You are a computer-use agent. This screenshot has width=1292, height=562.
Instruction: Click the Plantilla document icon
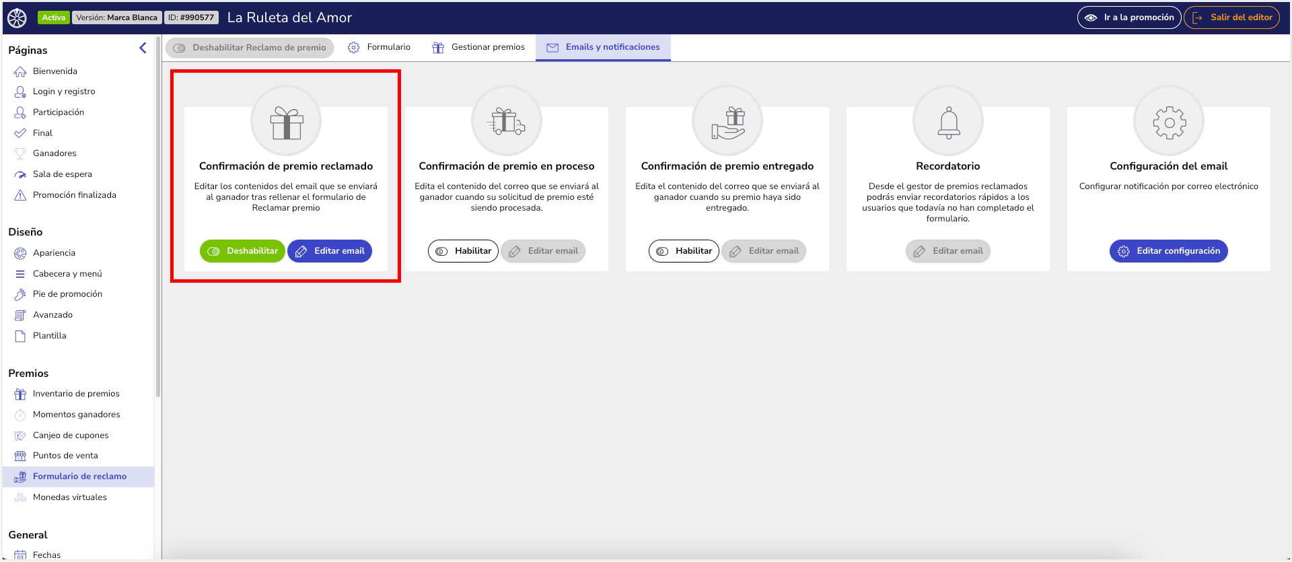(20, 336)
